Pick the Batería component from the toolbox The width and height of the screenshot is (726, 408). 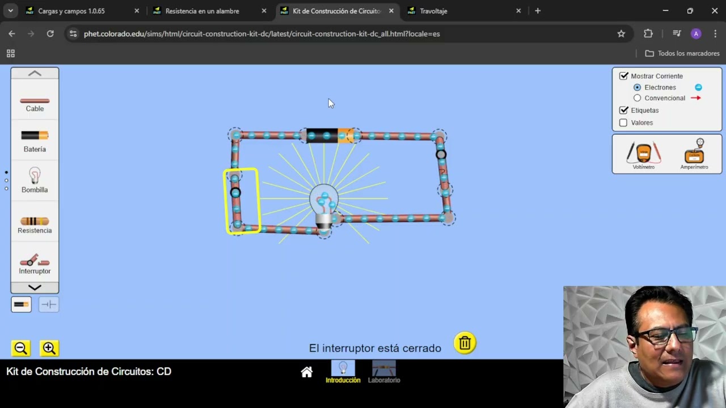tap(35, 141)
